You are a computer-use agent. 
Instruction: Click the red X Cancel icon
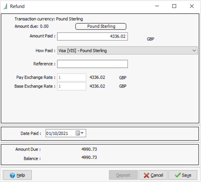tap(146, 175)
